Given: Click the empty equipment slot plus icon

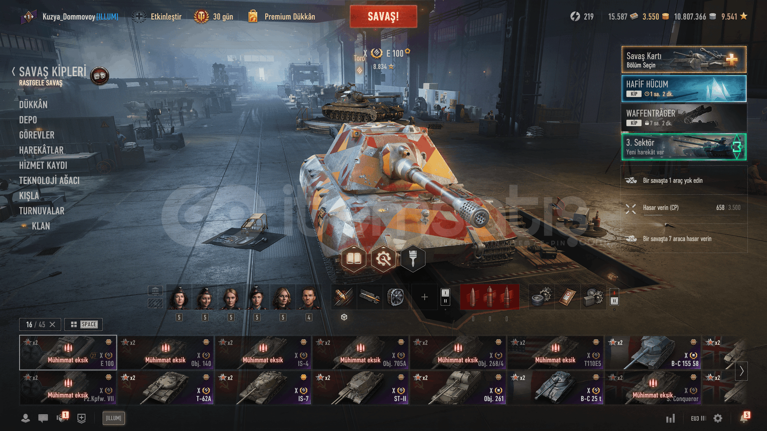Looking at the screenshot, I should tap(424, 297).
